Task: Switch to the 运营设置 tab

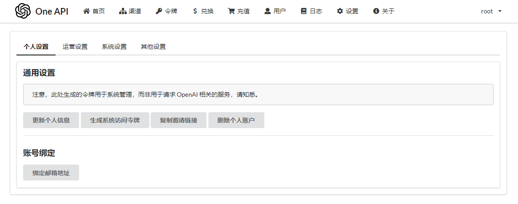Action: 75,47
